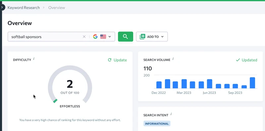Click the OUT OF 100 label
Screen dimensions: 265x131
tap(70, 93)
